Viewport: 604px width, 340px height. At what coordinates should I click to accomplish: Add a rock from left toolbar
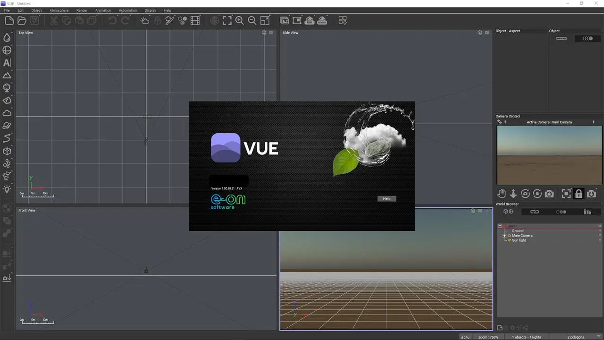pyautogui.click(x=7, y=100)
